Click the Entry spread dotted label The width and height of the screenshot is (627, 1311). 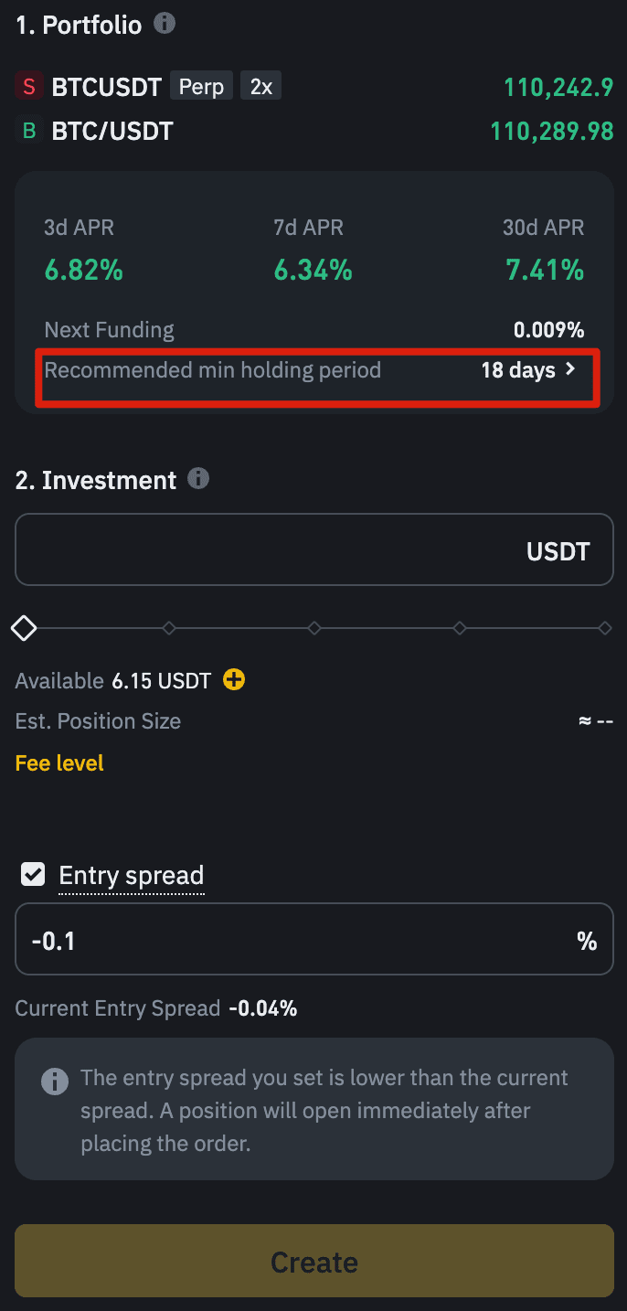(131, 876)
